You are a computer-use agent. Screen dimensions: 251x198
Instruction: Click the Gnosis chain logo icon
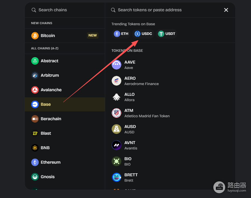pyautogui.click(x=35, y=177)
